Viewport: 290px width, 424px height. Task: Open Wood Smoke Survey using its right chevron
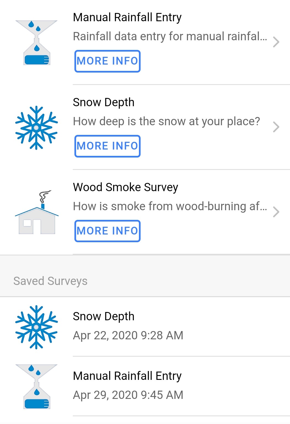(276, 212)
